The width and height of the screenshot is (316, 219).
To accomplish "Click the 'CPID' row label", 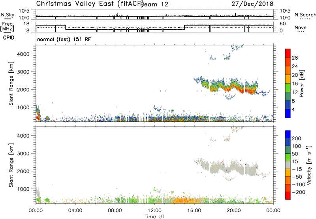I will [x=9, y=38].
